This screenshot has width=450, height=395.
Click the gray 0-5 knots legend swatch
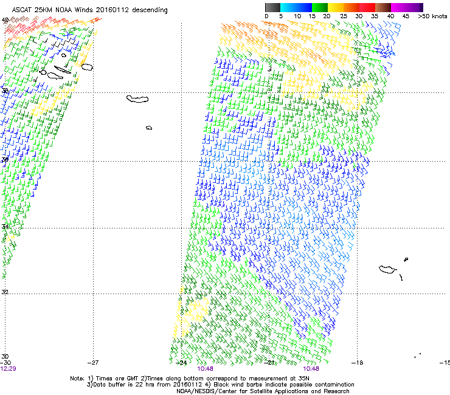click(x=272, y=7)
